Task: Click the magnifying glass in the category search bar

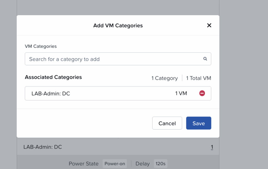Action: pos(205,59)
